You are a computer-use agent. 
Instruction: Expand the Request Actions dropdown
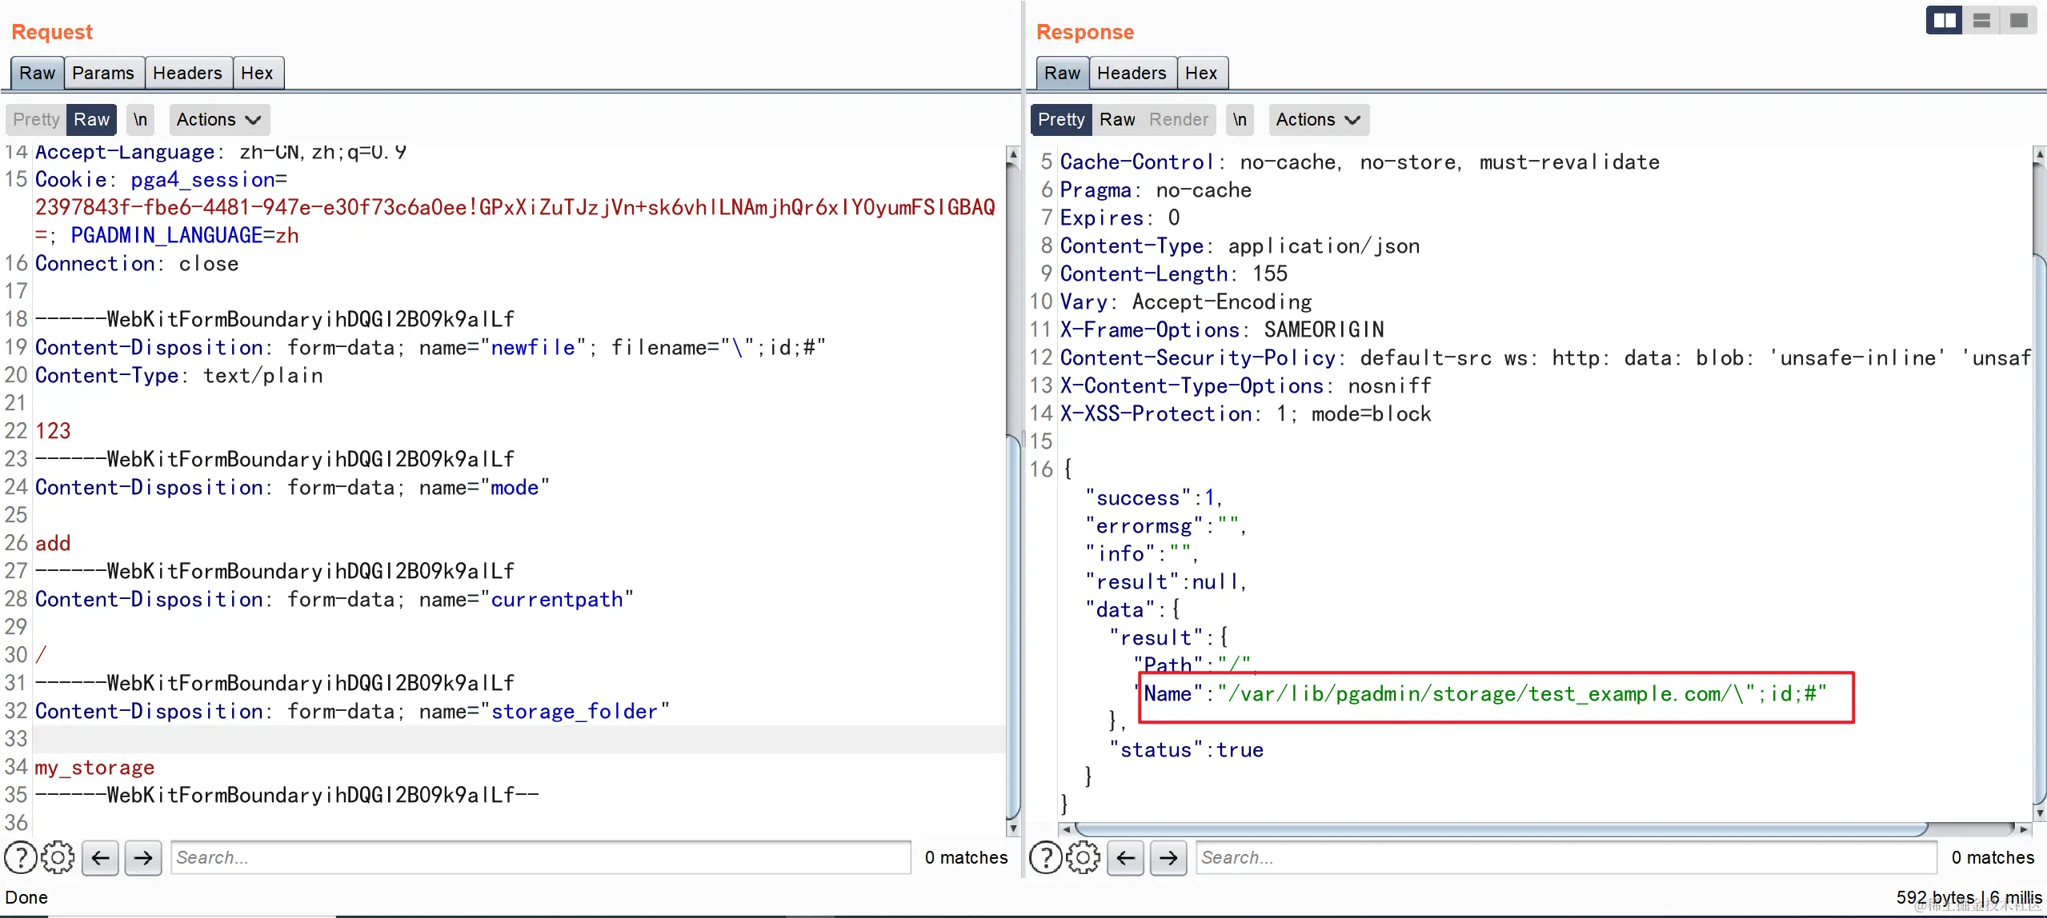218,119
